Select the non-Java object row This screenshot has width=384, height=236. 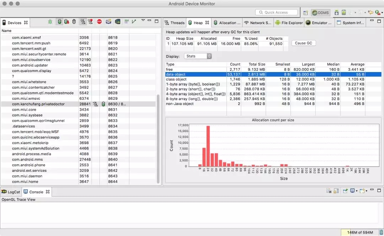coord(273,104)
